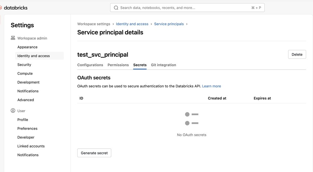This screenshot has width=313, height=172.
Task: Open the Learn more link
Action: (x=211, y=86)
